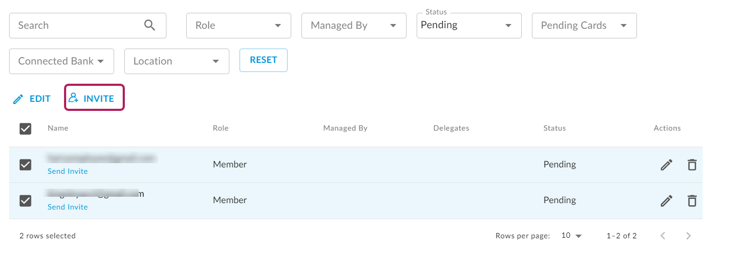Click Send Invite link for first member
Screen dimensions: 733x257
tap(68, 171)
